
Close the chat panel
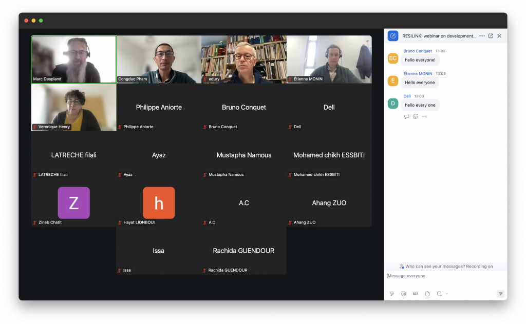[x=499, y=36]
